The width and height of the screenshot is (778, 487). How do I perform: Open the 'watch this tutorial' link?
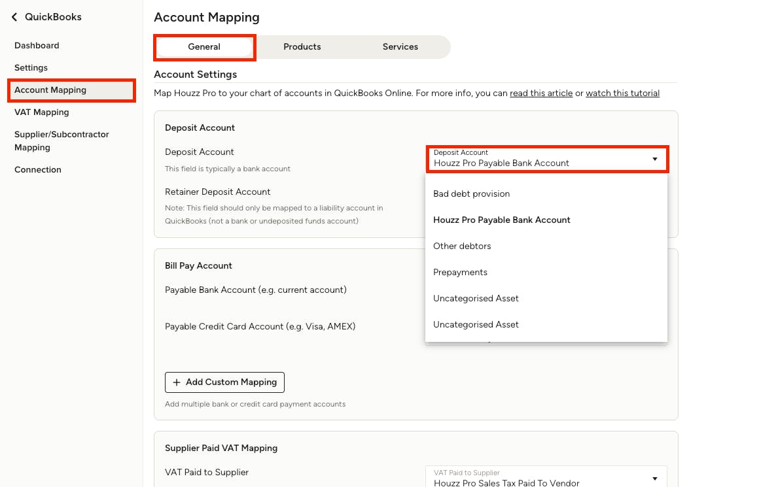coord(622,93)
